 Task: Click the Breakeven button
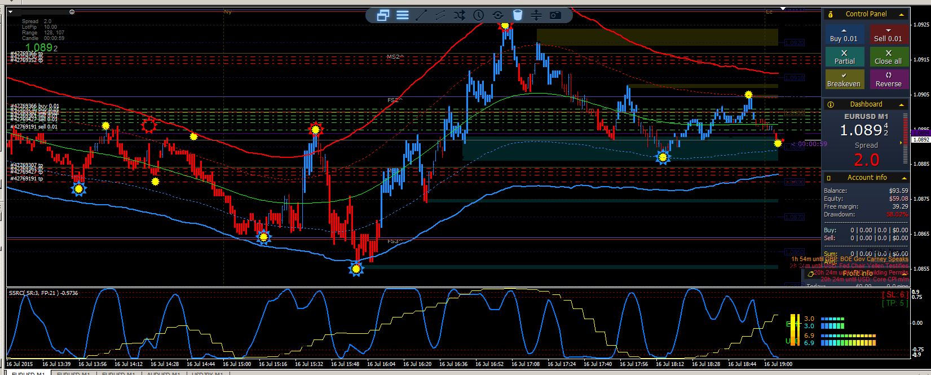[844, 80]
